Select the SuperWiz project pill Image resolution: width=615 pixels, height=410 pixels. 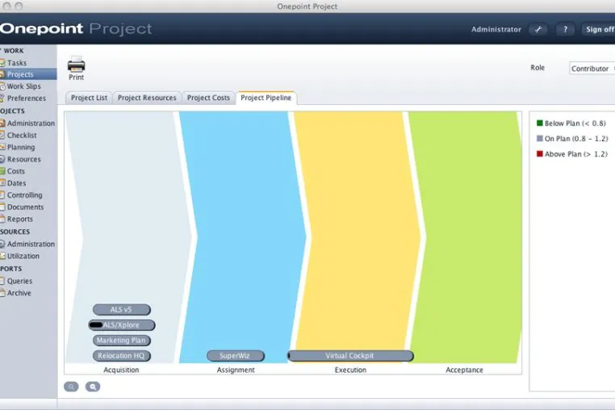[236, 356]
